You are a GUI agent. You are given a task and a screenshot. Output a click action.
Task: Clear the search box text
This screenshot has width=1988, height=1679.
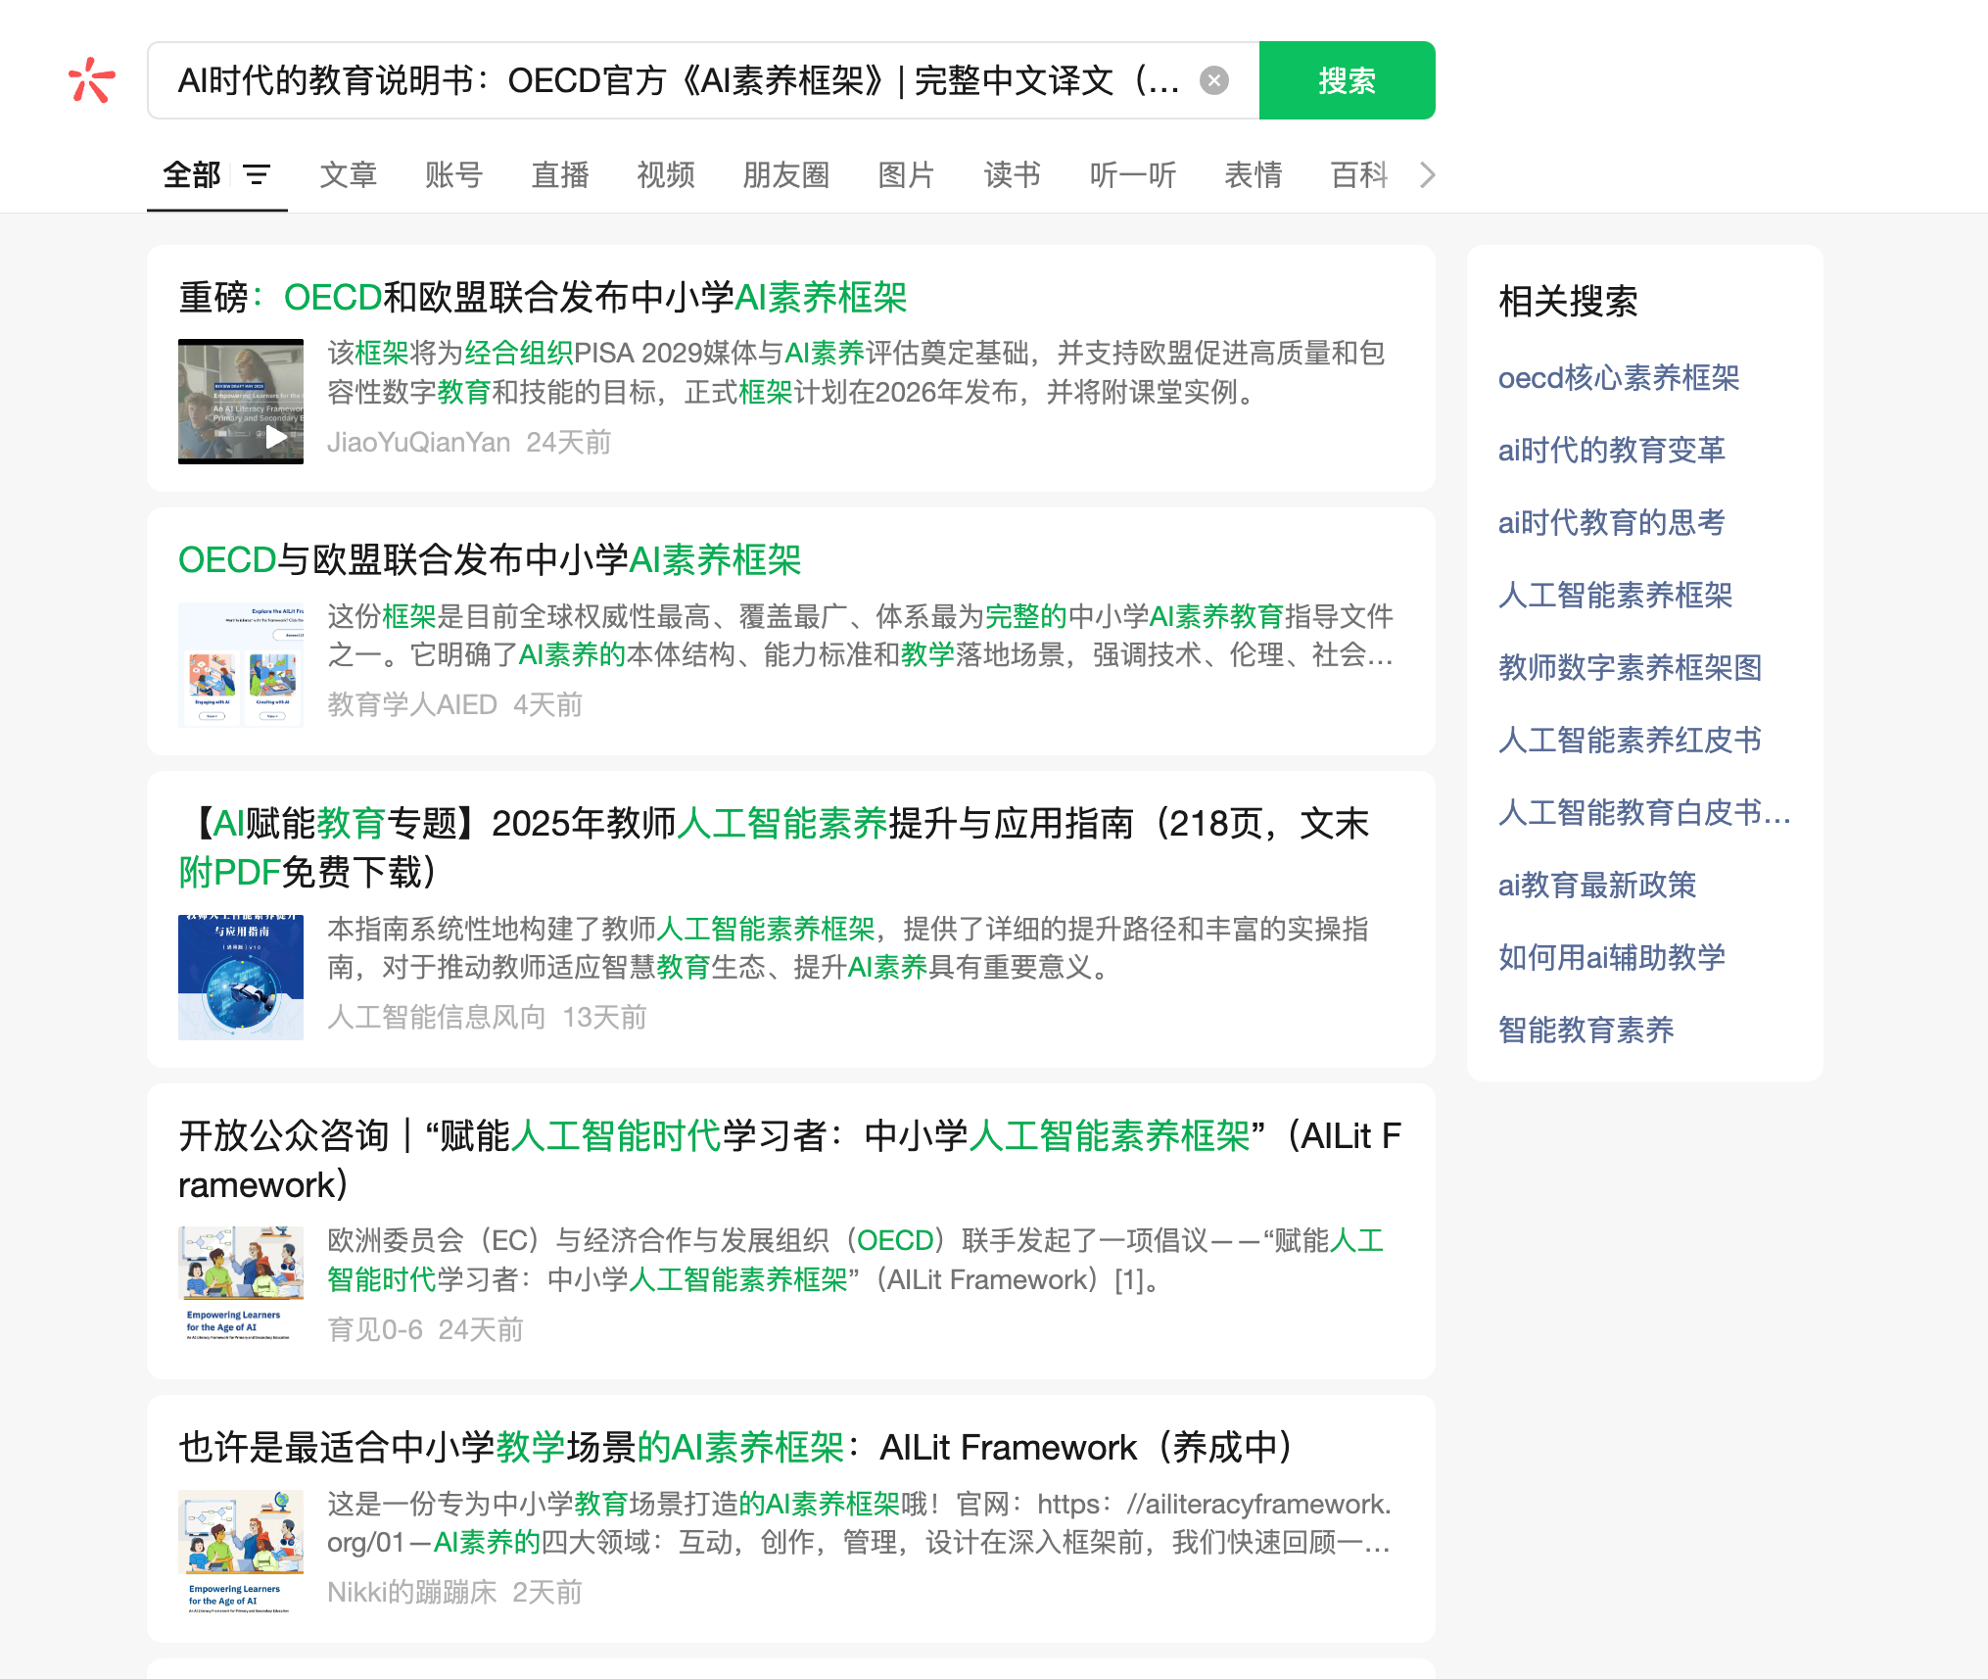point(1213,80)
